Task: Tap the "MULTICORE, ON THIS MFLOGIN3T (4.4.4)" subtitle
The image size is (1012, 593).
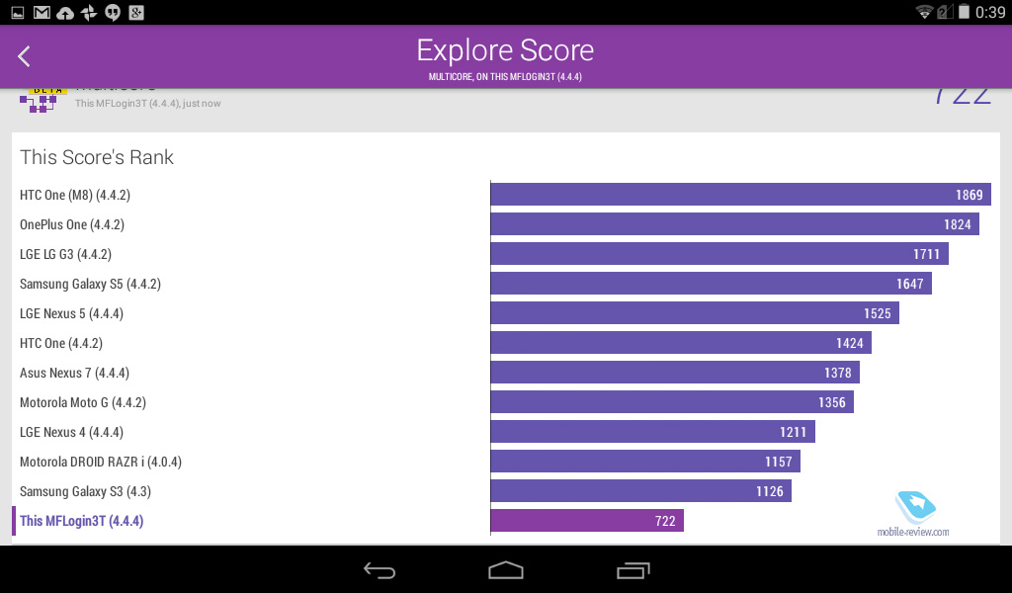Action: (505, 77)
